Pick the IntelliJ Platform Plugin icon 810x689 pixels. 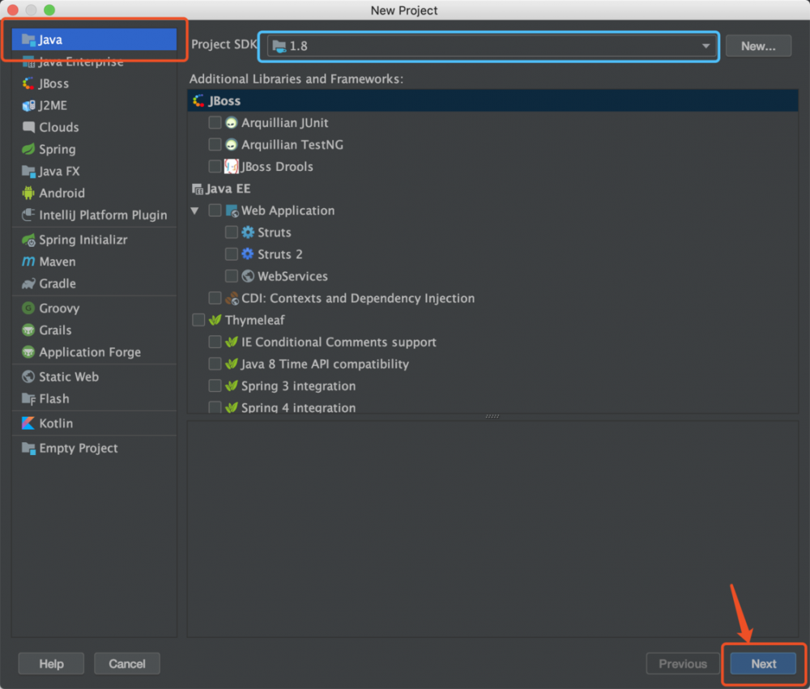pos(28,215)
